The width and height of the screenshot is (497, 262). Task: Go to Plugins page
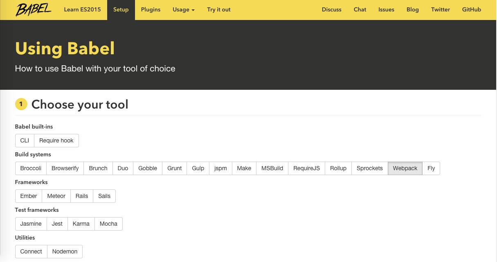[x=151, y=9]
